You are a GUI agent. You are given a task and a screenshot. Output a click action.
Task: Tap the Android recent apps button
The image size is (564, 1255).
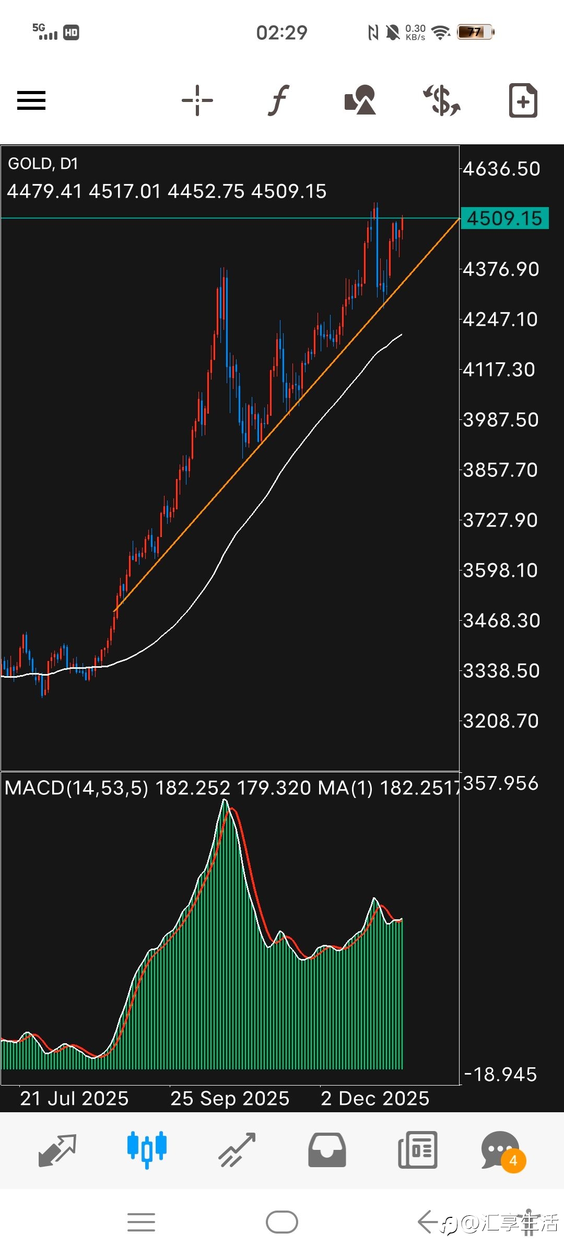click(141, 1223)
